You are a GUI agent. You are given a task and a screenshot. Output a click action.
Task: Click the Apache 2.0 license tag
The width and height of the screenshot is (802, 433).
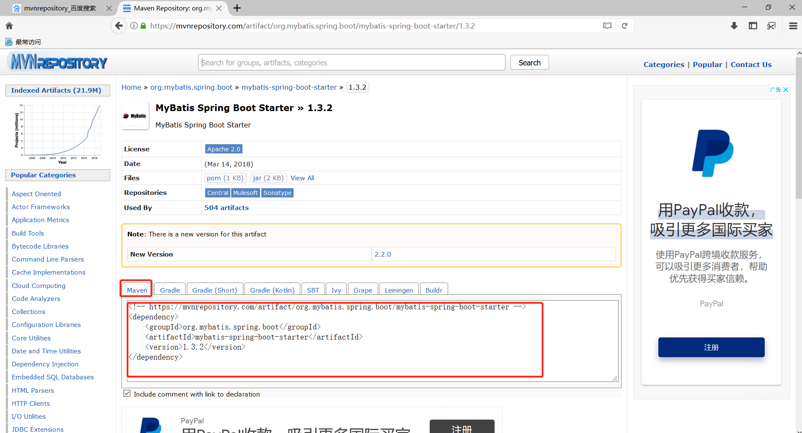click(224, 149)
